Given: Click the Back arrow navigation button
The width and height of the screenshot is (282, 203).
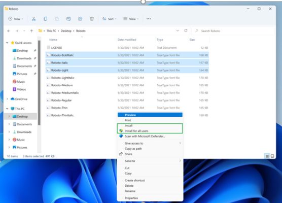Looking at the screenshot, I should (9, 31).
